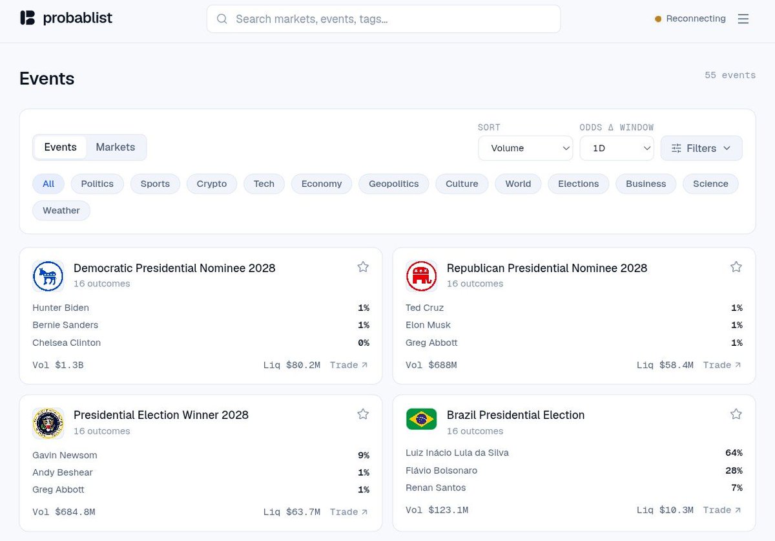Open the hamburger menu icon
Screen dimensions: 775x541
click(743, 19)
